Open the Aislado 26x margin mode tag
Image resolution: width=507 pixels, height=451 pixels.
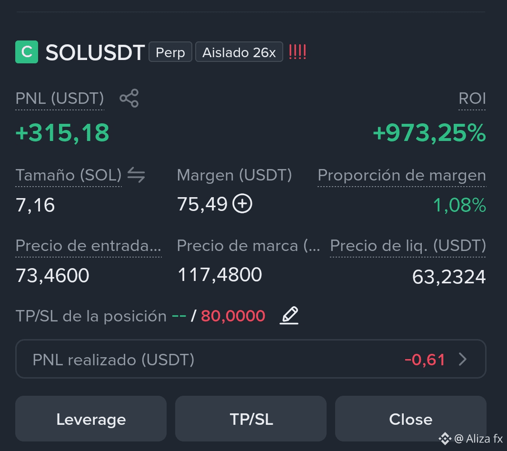pyautogui.click(x=239, y=52)
